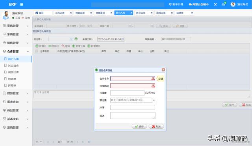This screenshot has height=146, width=252.
Task: Click the 保存 button in the dialog
Action: point(139,126)
